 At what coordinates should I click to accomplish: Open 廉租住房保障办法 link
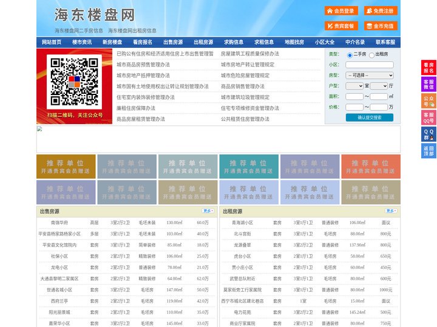pos(136,108)
